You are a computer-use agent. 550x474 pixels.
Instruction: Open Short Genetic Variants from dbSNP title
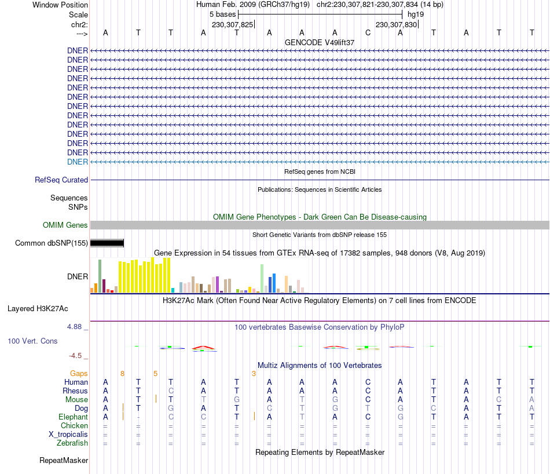pyautogui.click(x=320, y=235)
